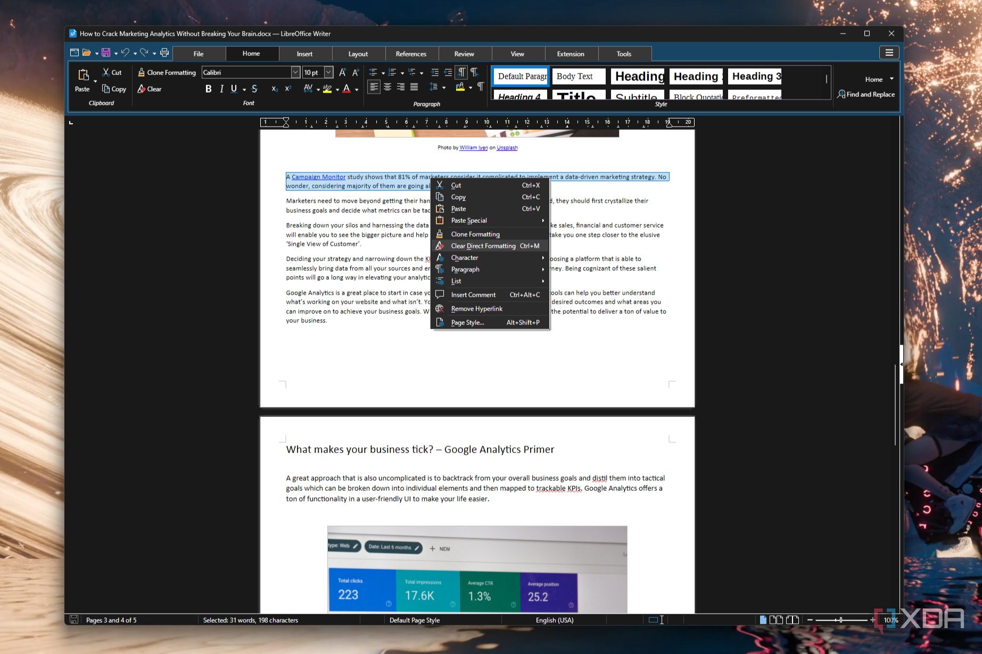Switch to multiple-page view in status bar
The height and width of the screenshot is (654, 982).
tap(776, 619)
